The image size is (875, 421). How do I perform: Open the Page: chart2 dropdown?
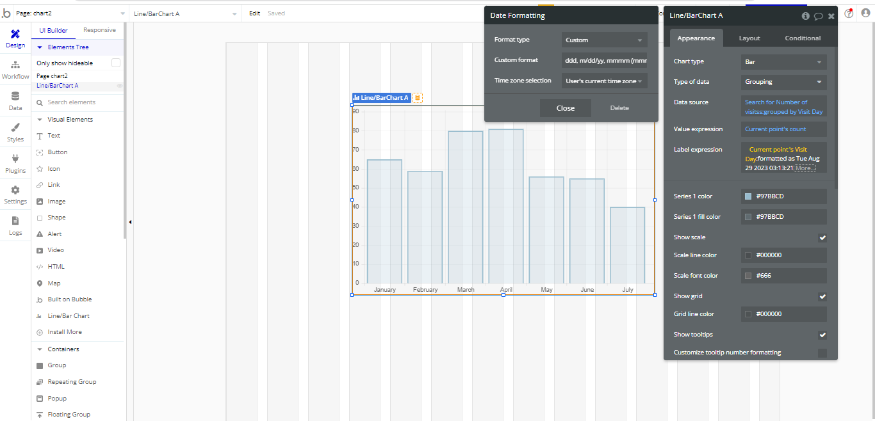pyautogui.click(x=70, y=13)
